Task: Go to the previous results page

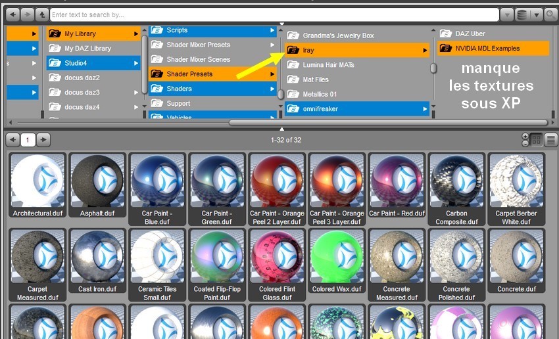Action: (x=13, y=139)
